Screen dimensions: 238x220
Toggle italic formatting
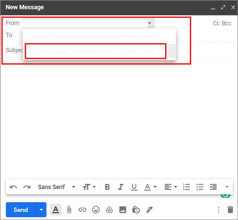pos(121,187)
